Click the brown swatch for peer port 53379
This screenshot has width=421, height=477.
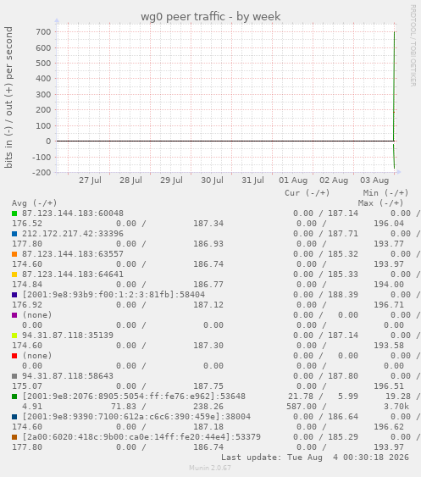click(x=14, y=437)
